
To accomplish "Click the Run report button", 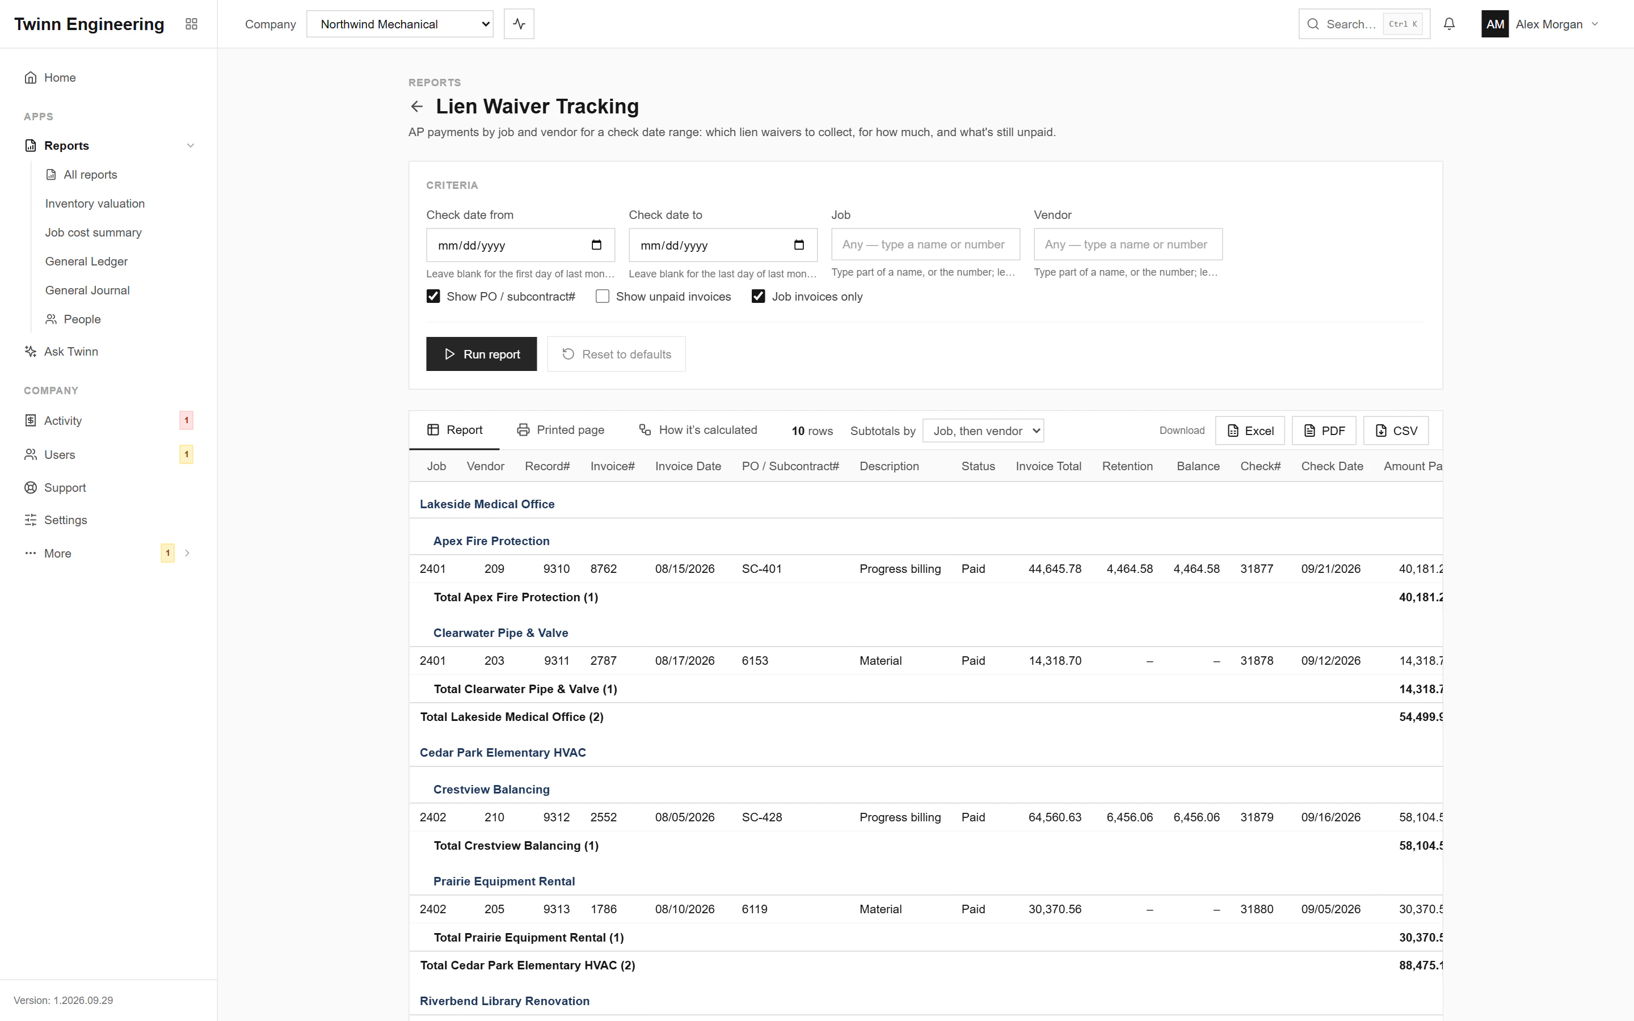I will 482,354.
